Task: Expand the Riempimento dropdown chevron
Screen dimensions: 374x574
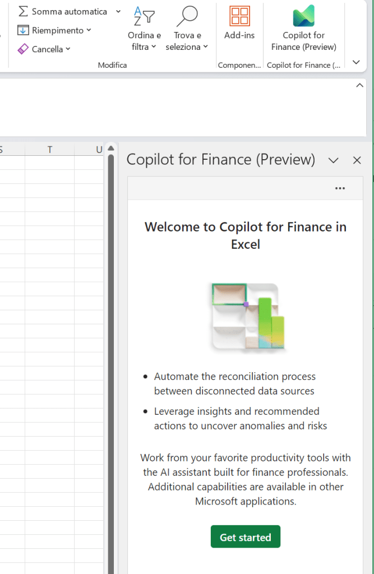Action: 89,30
